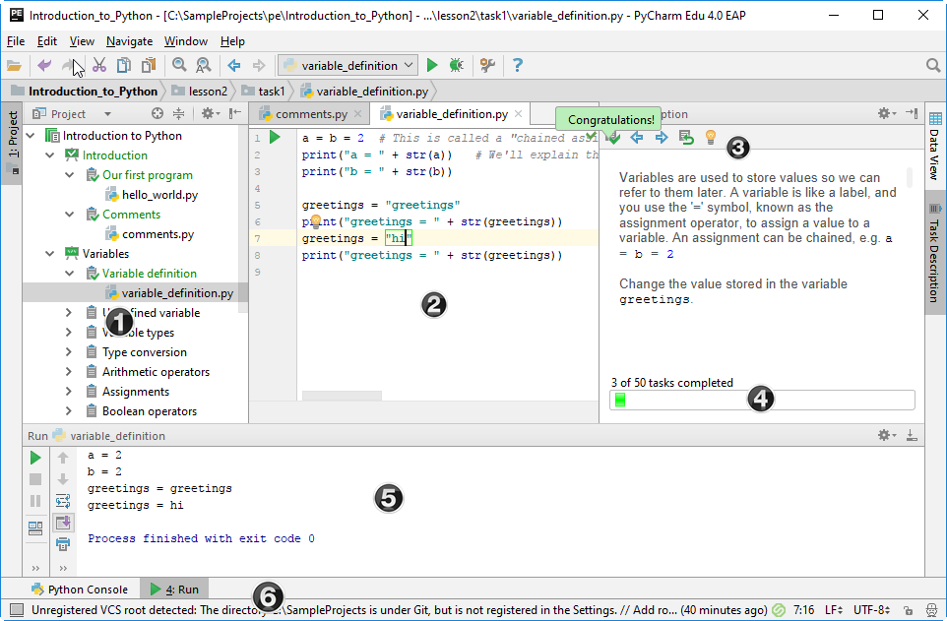The height and width of the screenshot is (621, 947).
Task: Click gutter run arrow on line 1
Action: (x=275, y=137)
